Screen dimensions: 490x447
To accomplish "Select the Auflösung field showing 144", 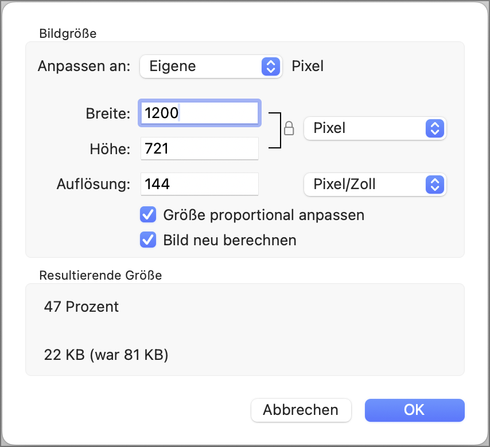I will tap(200, 184).
